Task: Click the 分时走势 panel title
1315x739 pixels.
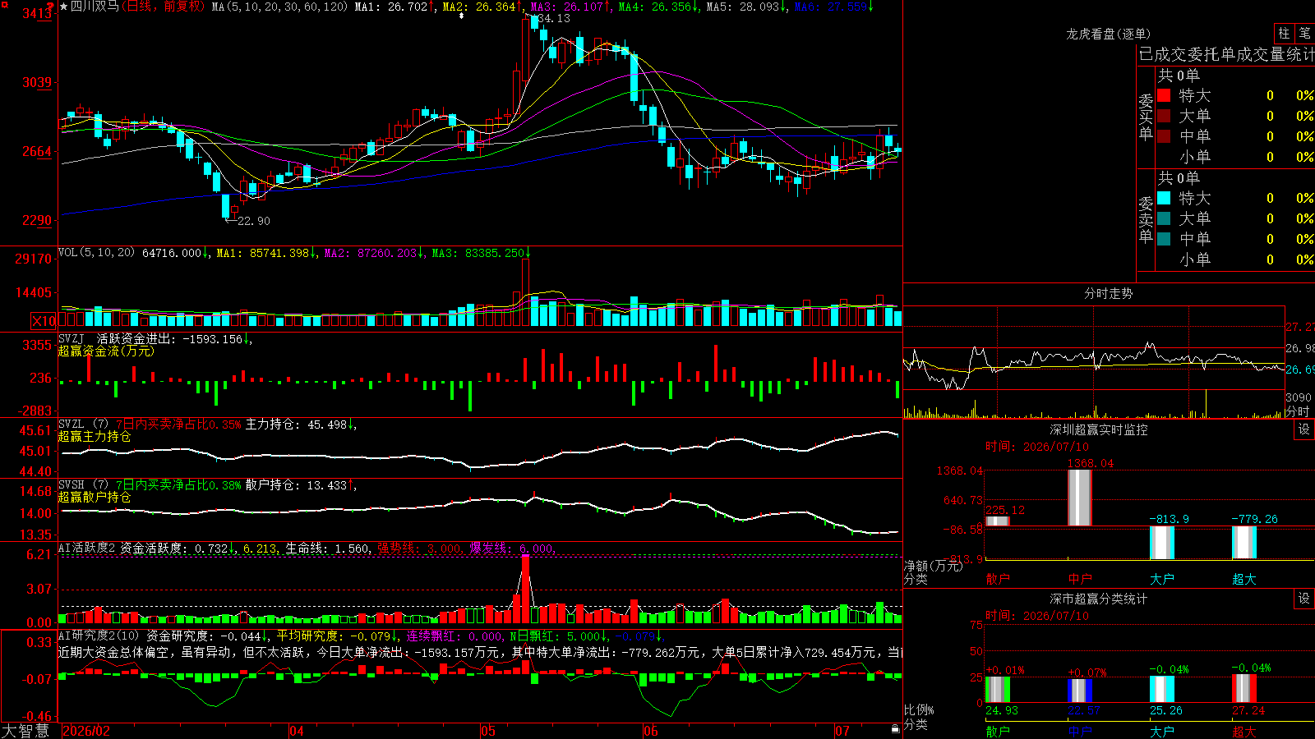Action: click(x=1109, y=293)
